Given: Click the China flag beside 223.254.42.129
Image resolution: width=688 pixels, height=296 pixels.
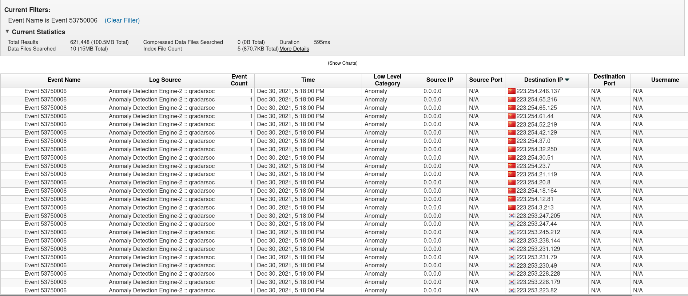Looking at the screenshot, I should tap(512, 133).
